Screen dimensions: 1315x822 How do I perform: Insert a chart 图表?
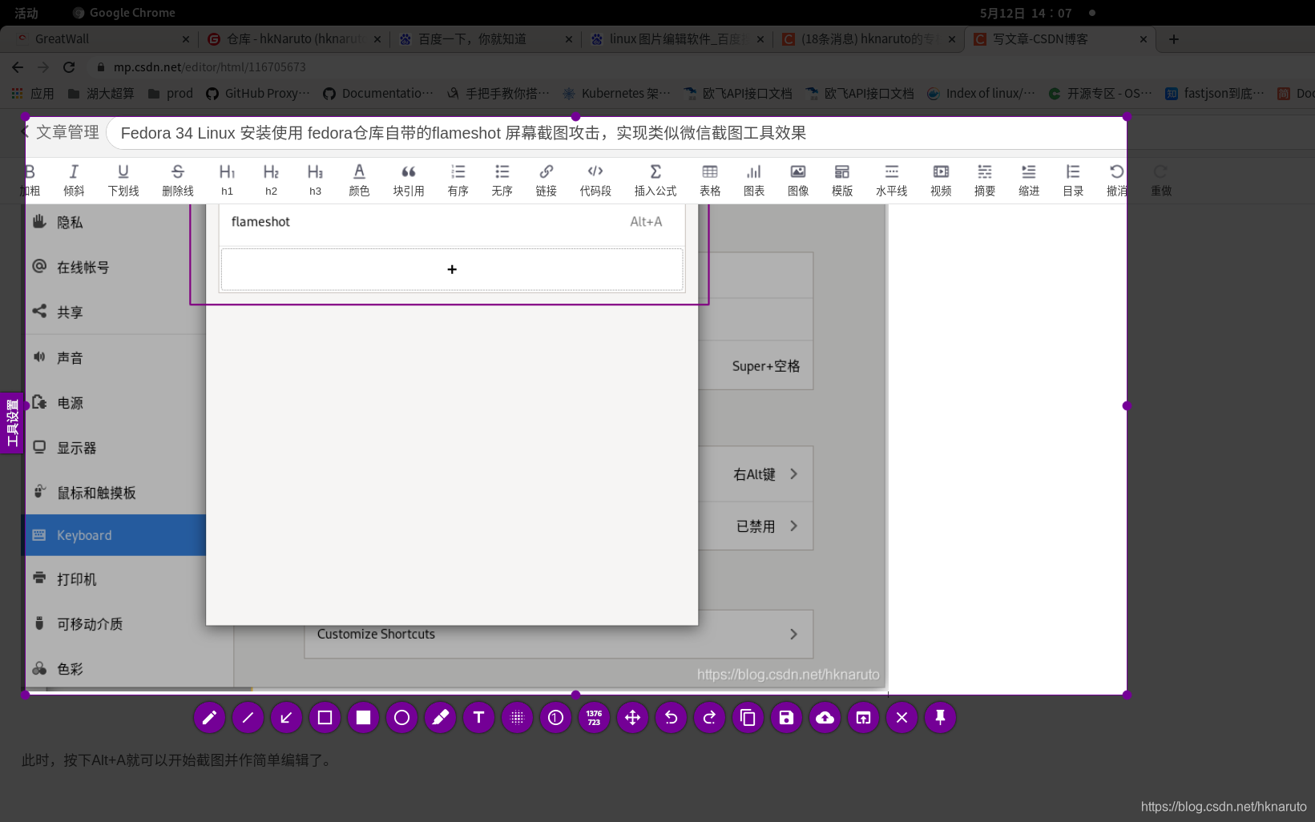754,180
